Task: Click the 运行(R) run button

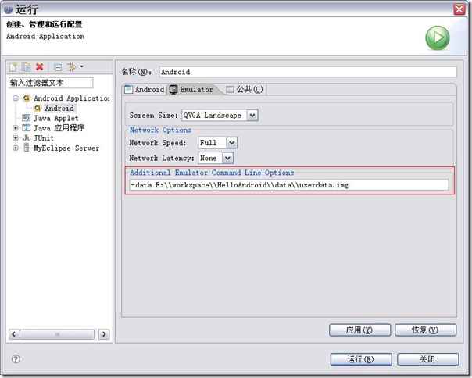Action: (361, 359)
